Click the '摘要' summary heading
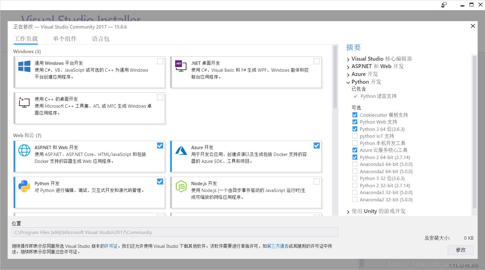485x270 pixels. tap(353, 47)
